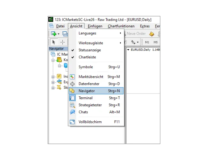Screen dimensions: 208x160
Task: Toggle the Navigator menu entry
Action: click(96, 91)
